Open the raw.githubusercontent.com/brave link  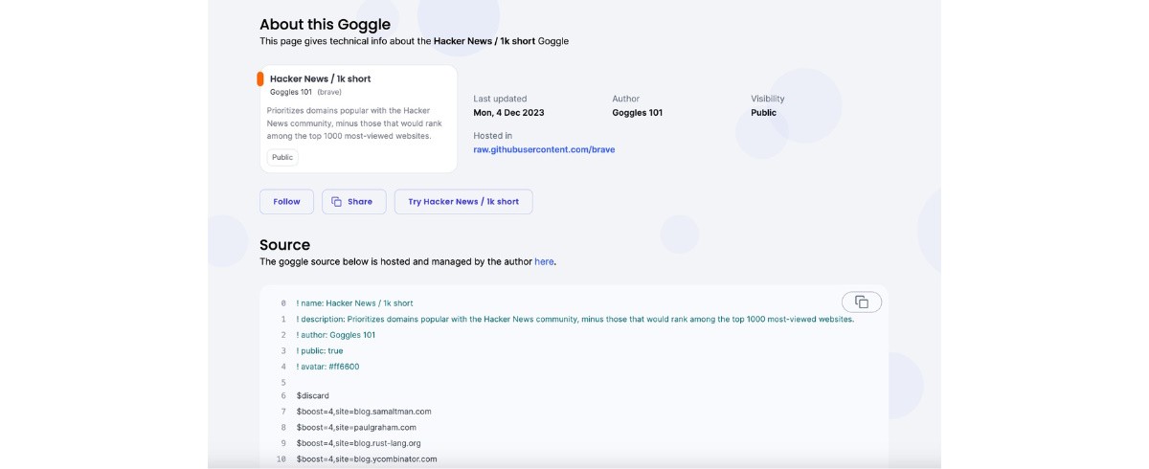544,149
